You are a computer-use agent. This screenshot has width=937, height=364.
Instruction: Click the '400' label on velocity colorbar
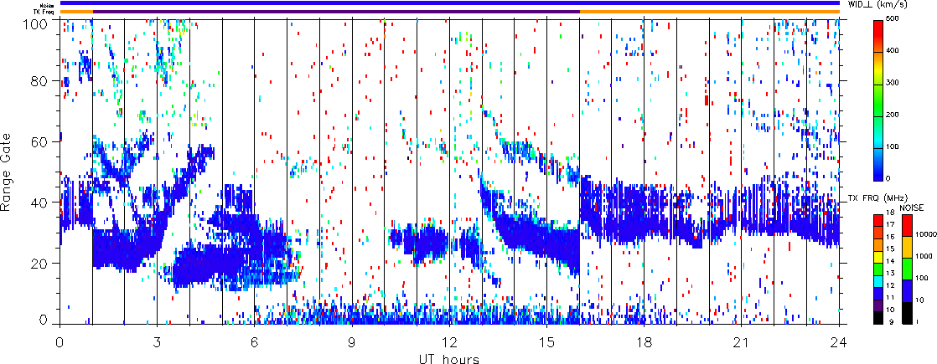[894, 52]
